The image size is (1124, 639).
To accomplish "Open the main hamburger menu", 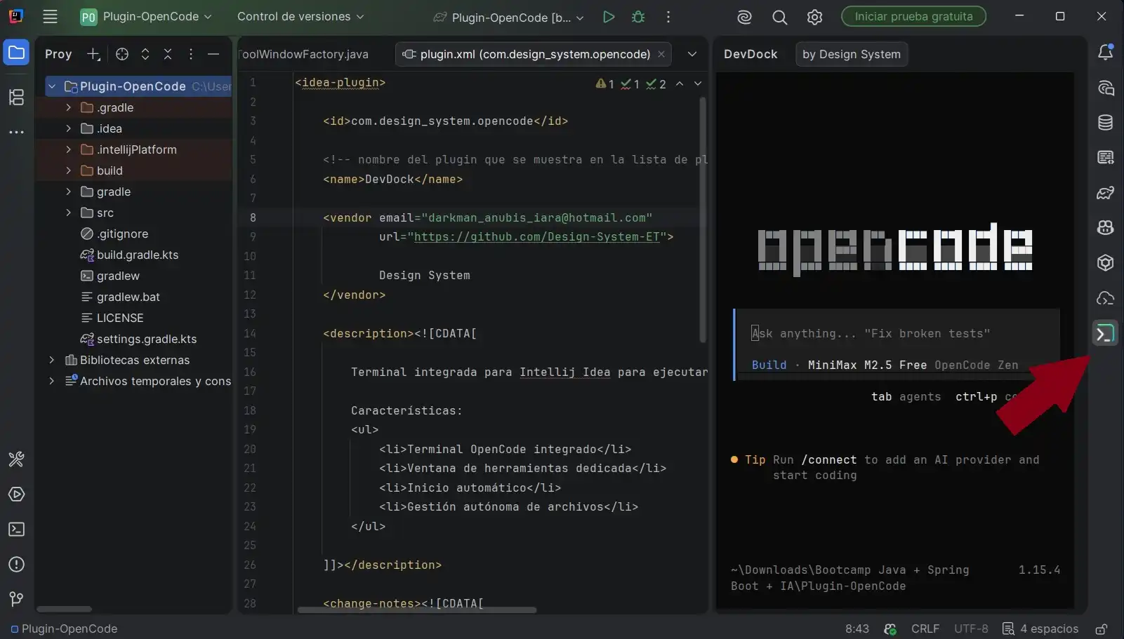I will click(x=50, y=17).
